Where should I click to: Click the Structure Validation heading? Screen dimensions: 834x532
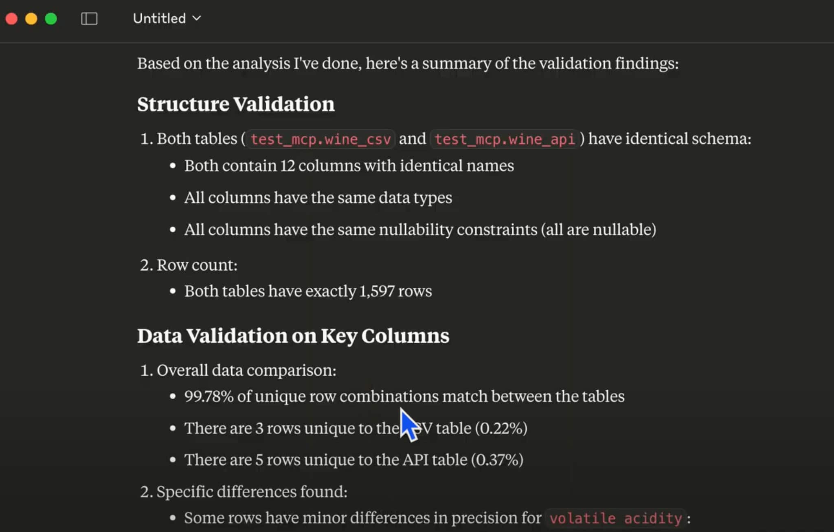[236, 104]
